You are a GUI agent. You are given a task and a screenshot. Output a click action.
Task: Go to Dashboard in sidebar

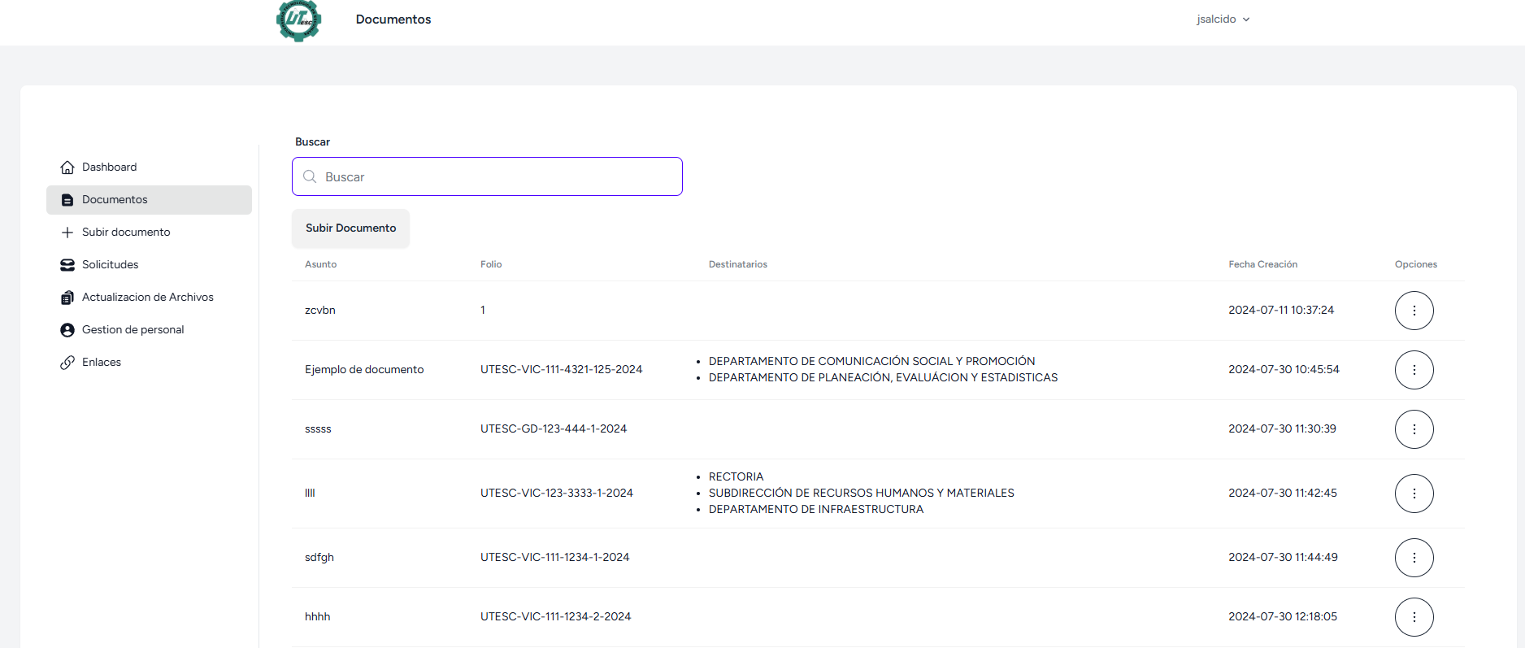point(149,167)
